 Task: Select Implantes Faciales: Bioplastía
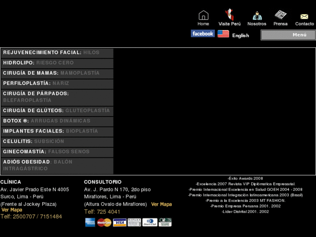click(57, 132)
